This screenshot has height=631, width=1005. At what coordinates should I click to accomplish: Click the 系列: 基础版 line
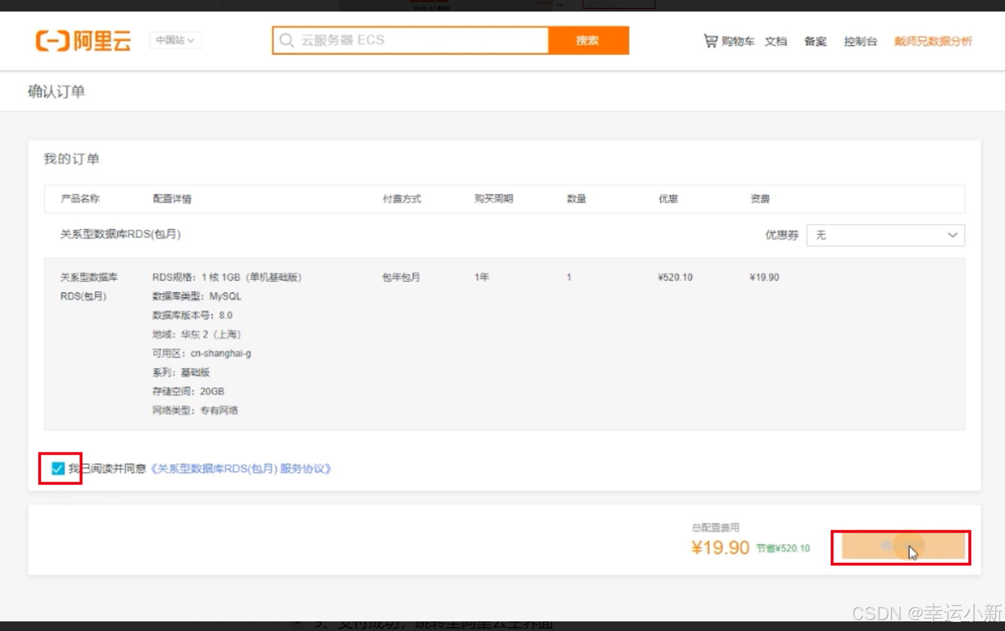[x=181, y=373]
